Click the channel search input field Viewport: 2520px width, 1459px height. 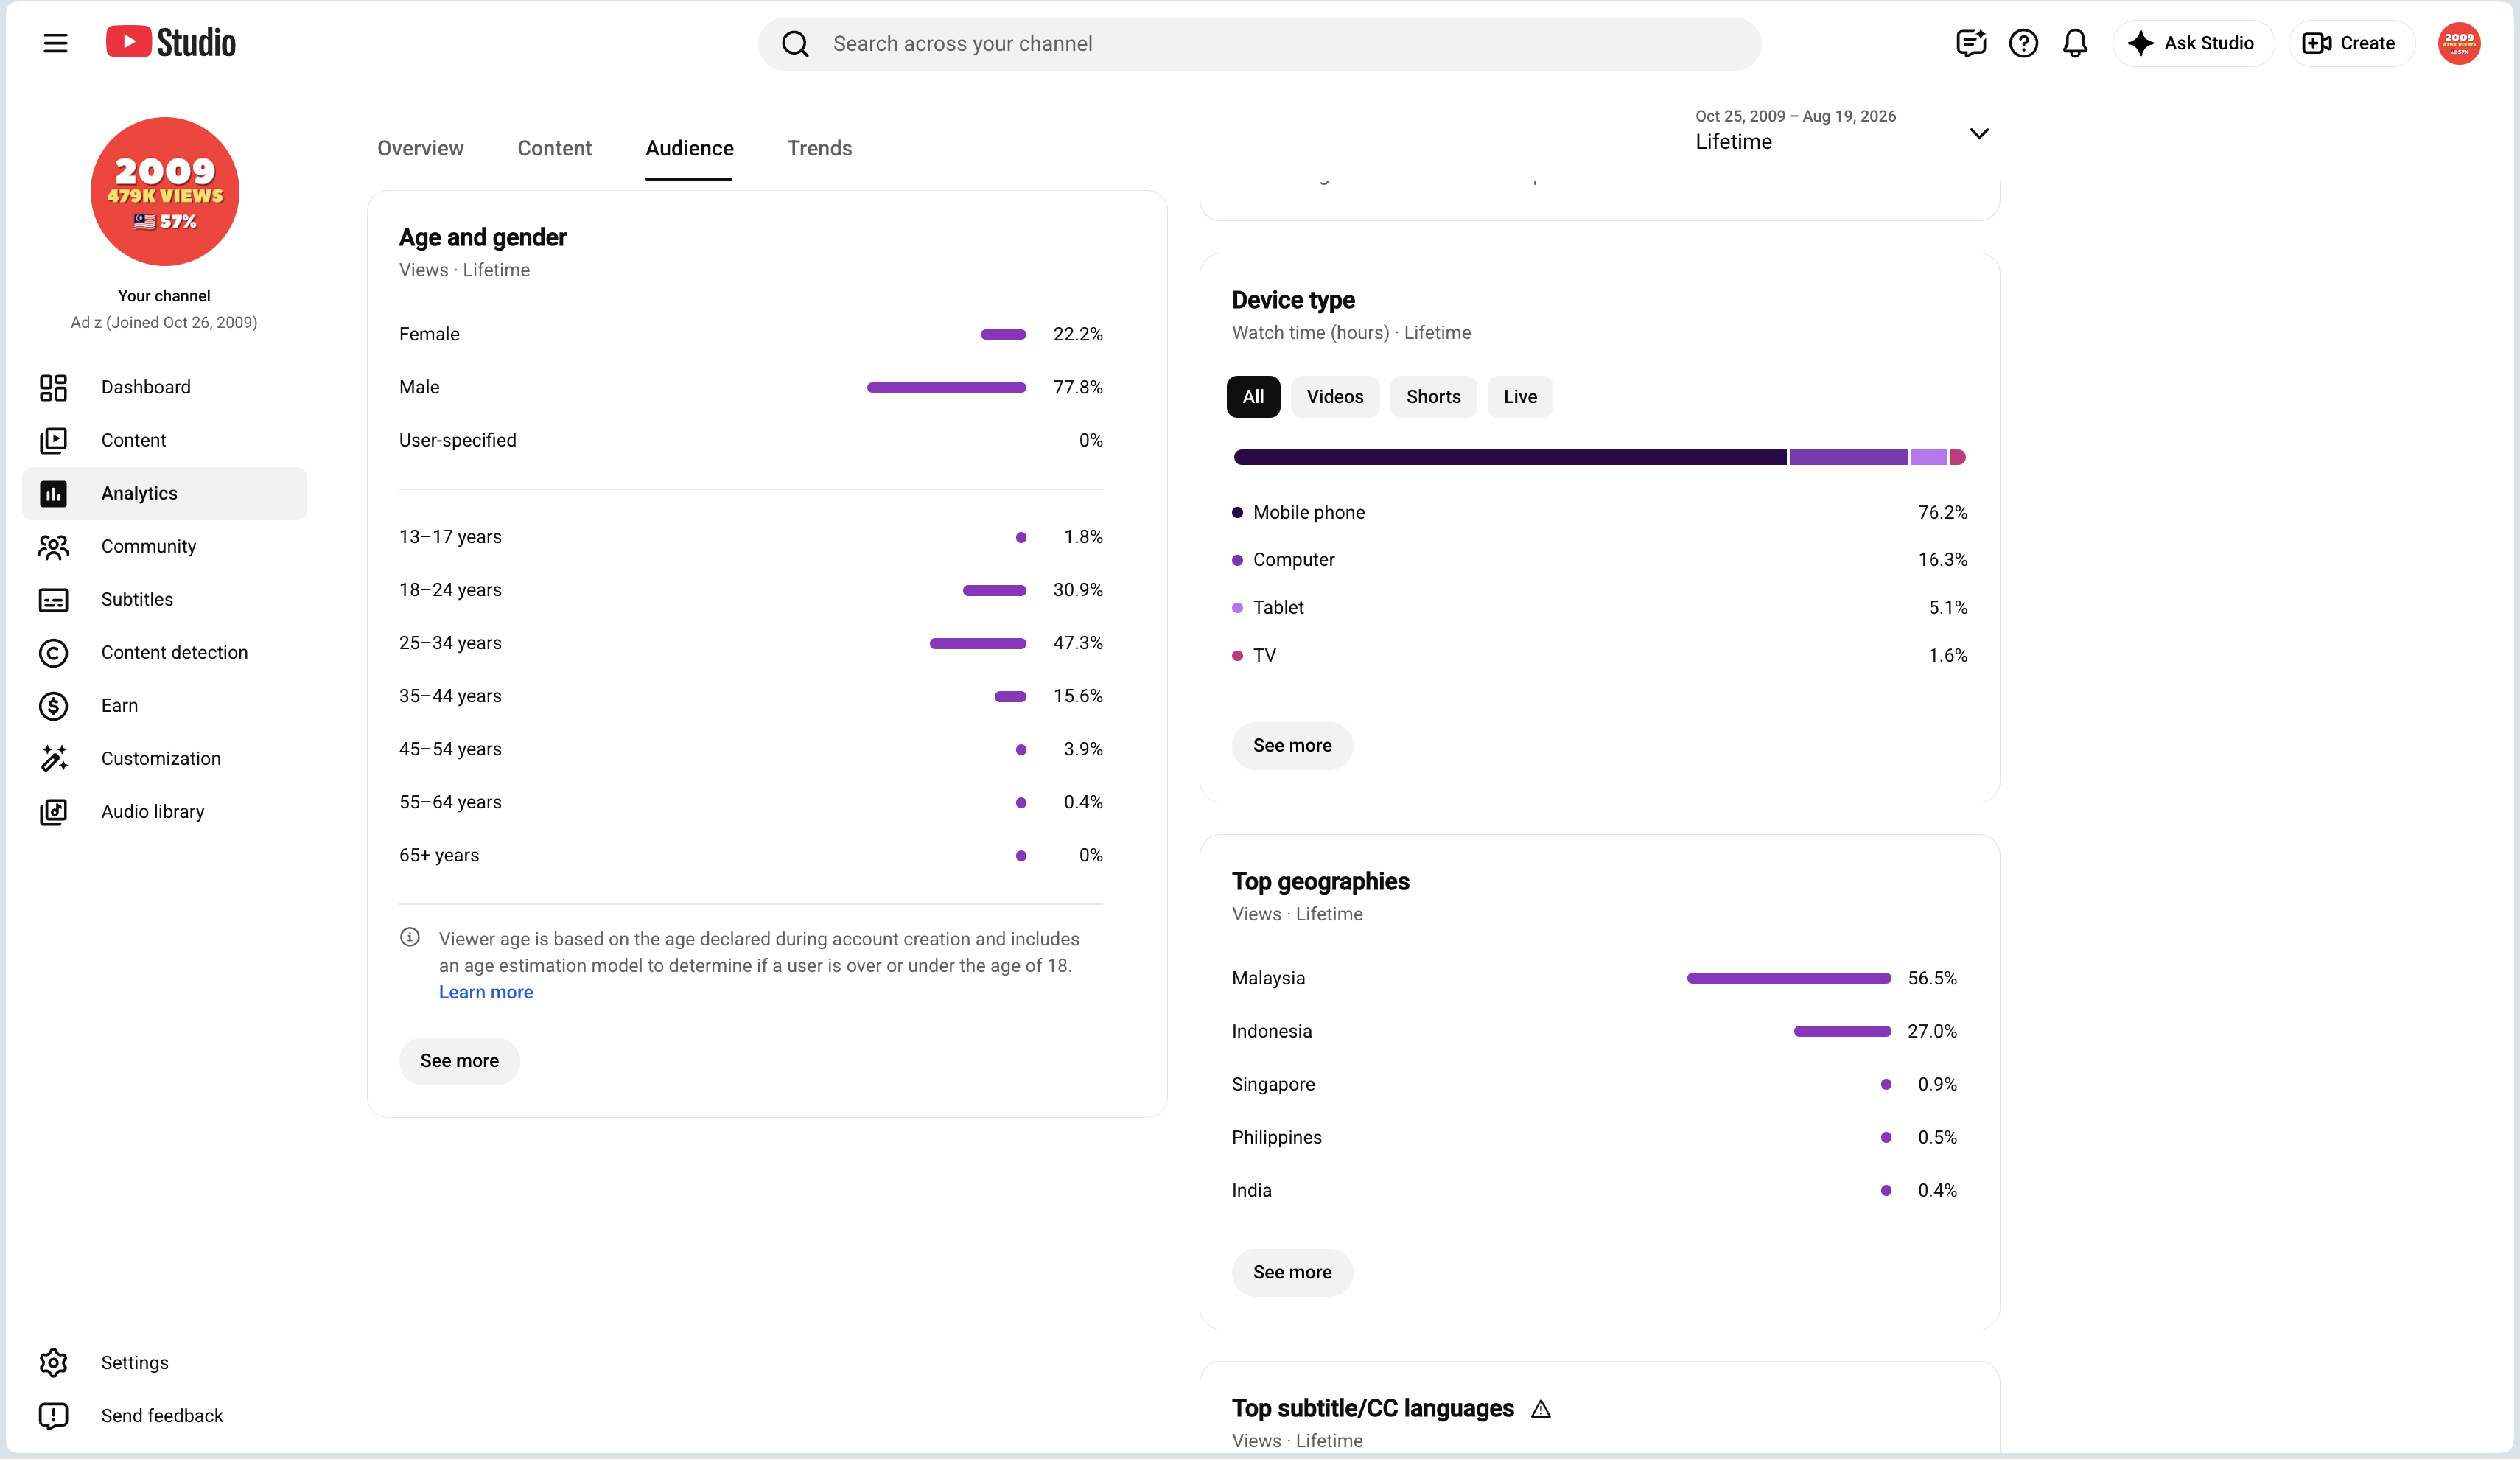(x=1259, y=44)
